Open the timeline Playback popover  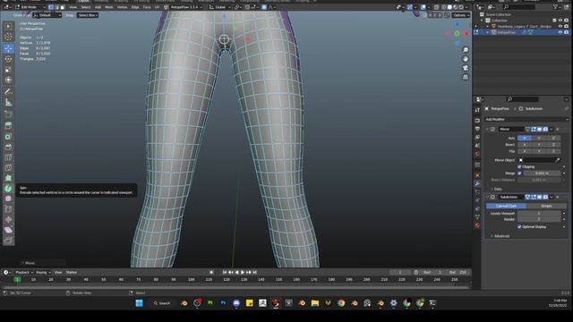[24, 272]
